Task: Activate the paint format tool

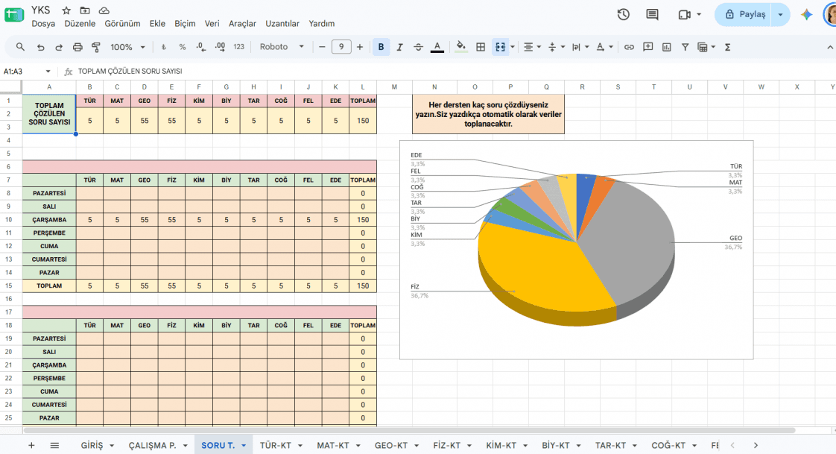Action: coord(96,47)
